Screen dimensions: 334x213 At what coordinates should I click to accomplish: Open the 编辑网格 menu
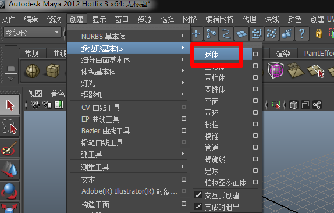pyautogui.click(x=219, y=19)
